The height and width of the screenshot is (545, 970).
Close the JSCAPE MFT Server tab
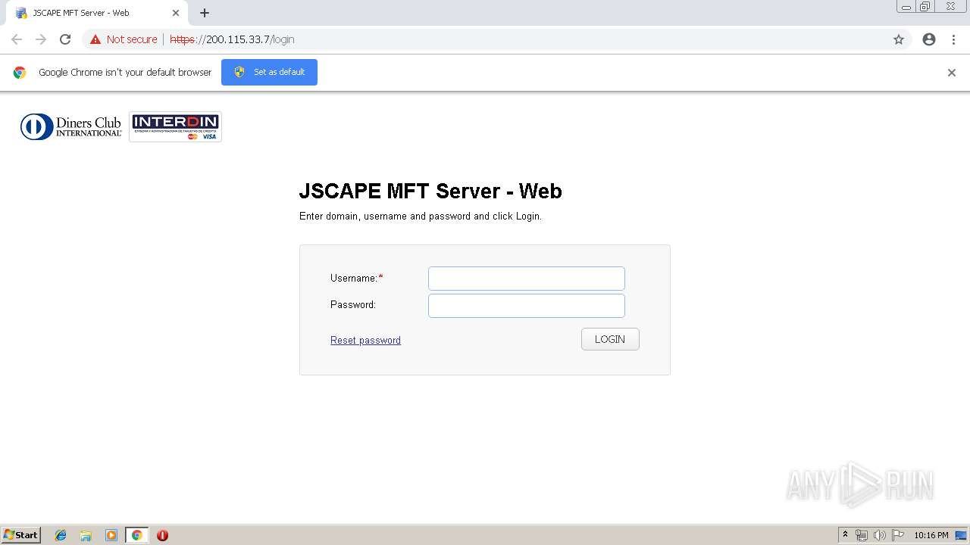coord(176,13)
